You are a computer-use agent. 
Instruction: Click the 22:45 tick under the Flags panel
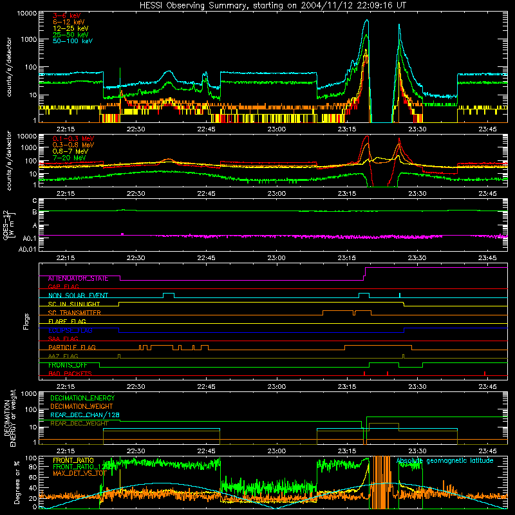click(x=206, y=387)
